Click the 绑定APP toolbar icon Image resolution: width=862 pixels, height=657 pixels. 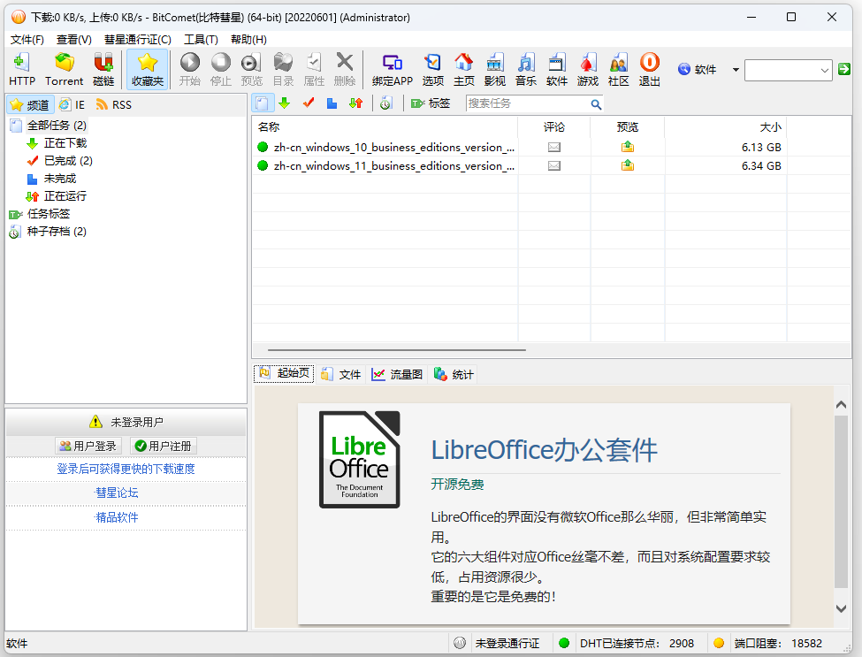(x=392, y=69)
